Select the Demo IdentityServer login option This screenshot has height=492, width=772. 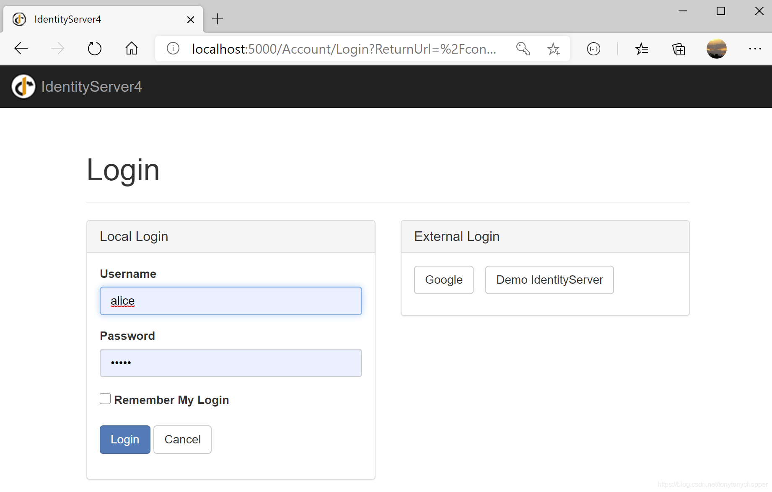[549, 280]
